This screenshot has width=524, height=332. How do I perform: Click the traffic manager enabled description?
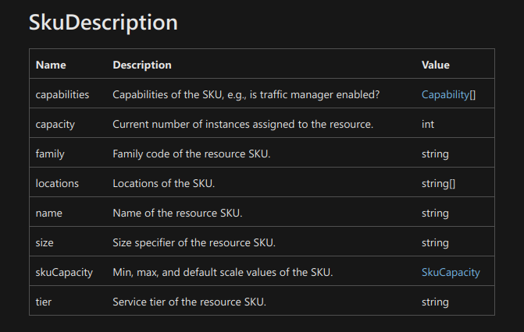click(x=246, y=95)
